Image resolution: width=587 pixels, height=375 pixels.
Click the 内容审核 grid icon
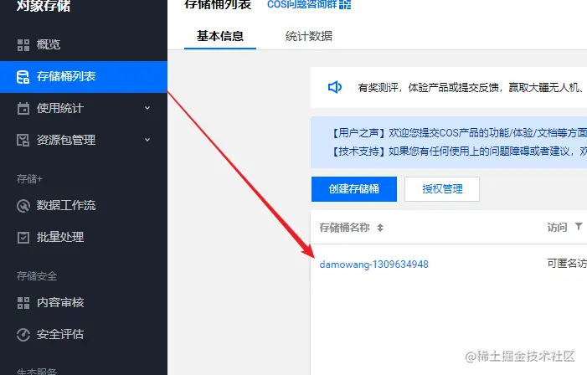(x=23, y=303)
